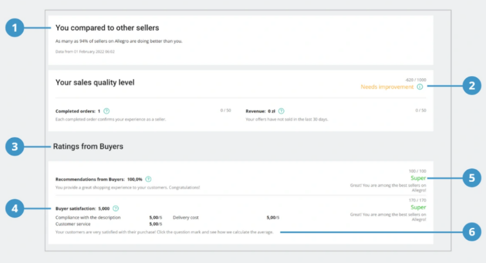Screen dimensions: 486x263
Task: Click the Super rating for Recommendations
Action: pos(417,178)
